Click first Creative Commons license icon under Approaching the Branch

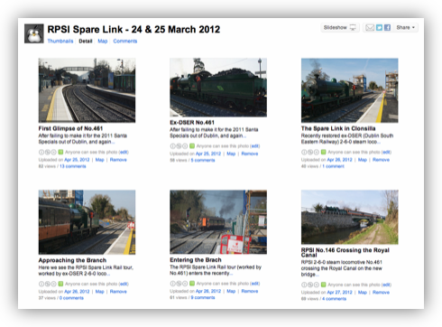coord(41,284)
